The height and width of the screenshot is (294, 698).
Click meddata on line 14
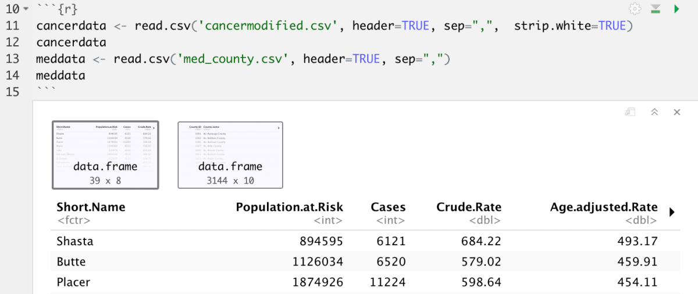point(60,76)
